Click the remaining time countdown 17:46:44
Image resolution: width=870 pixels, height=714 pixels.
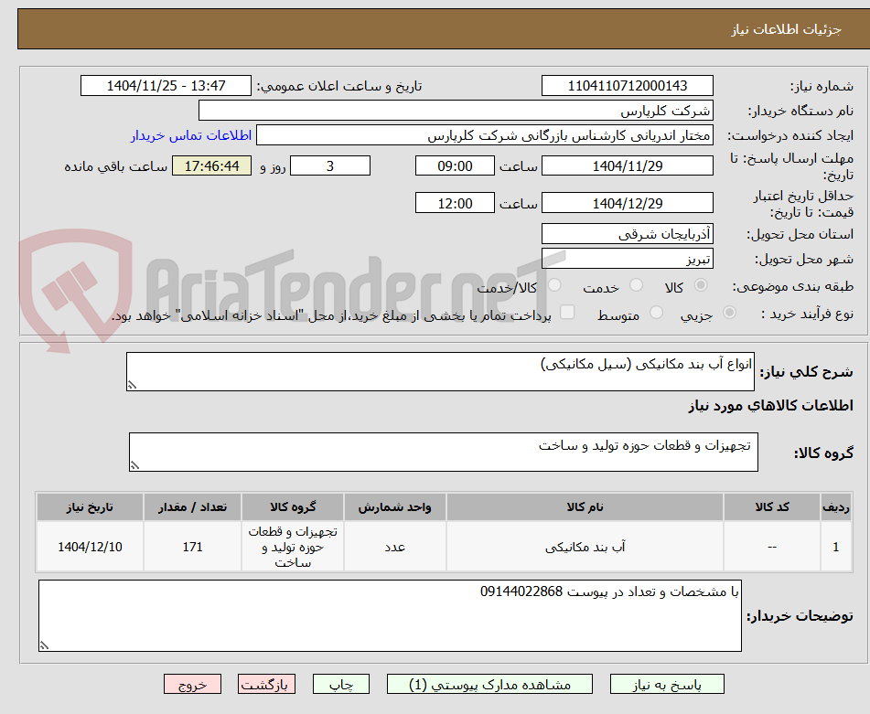tap(211, 165)
